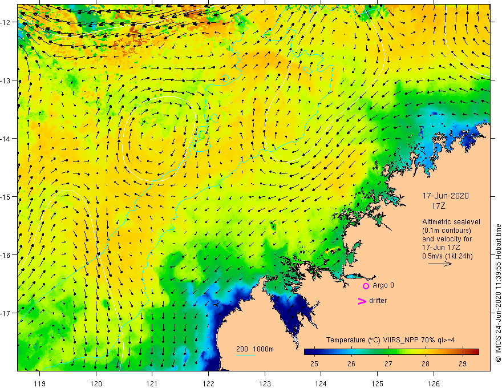The width and height of the screenshot is (502, 388).
Task: Click longitude axis label '125'
Action: point(378,383)
